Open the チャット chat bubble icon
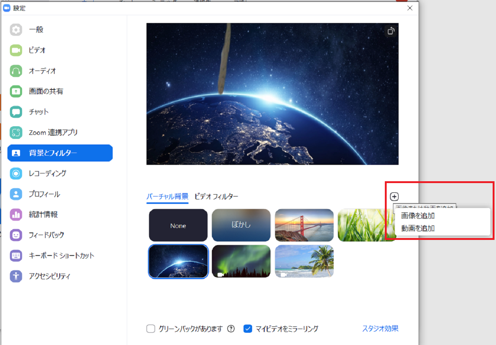Image resolution: width=496 pixels, height=345 pixels. [x=16, y=112]
